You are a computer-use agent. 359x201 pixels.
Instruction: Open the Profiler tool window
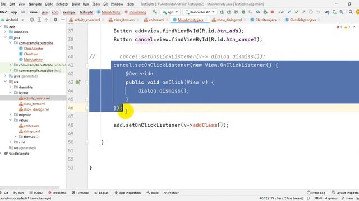pyautogui.click(x=171, y=193)
